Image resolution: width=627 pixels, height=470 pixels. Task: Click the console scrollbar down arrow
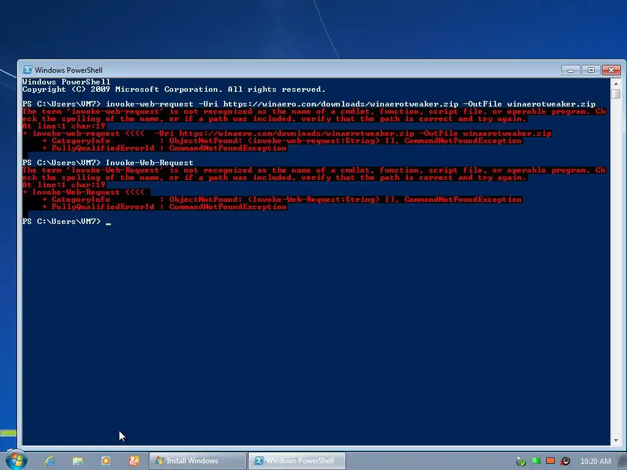pos(616,440)
